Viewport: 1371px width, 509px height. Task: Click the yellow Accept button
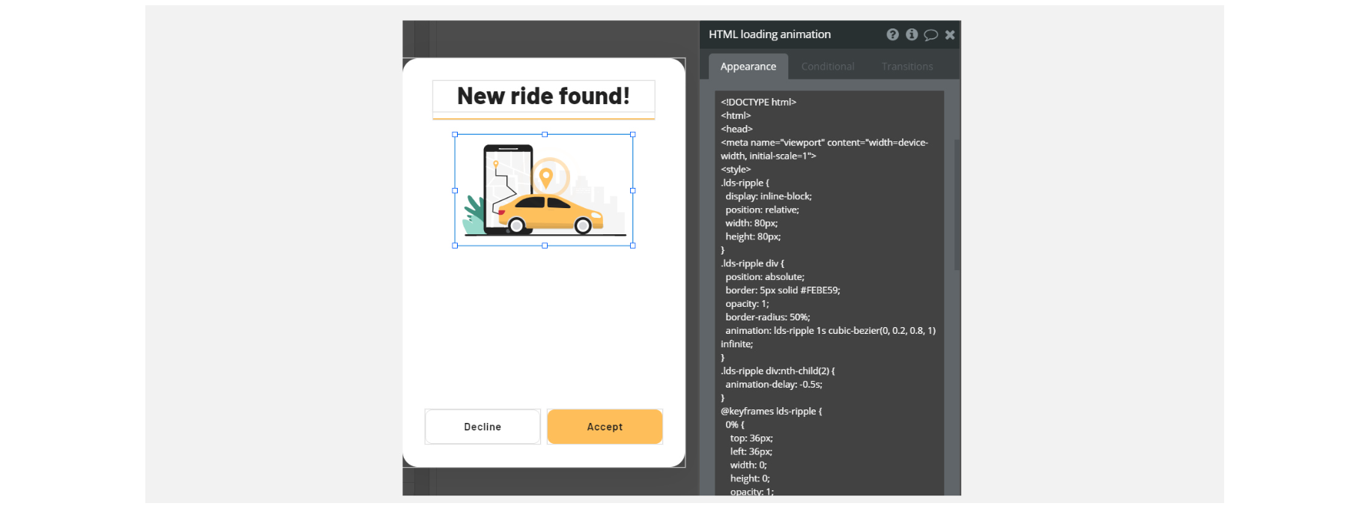tap(605, 427)
